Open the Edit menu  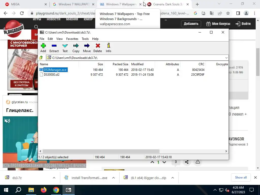50,39
